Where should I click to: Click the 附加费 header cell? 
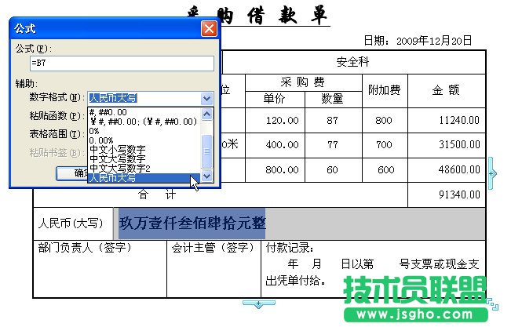coord(385,90)
